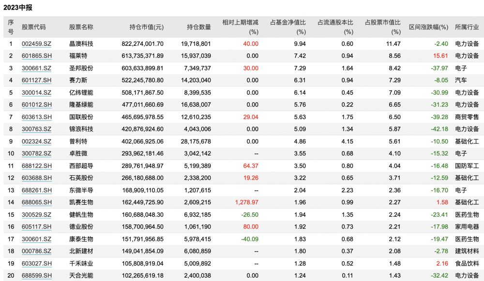
Task: Click the 2023中报 section title
Action: point(18,8)
